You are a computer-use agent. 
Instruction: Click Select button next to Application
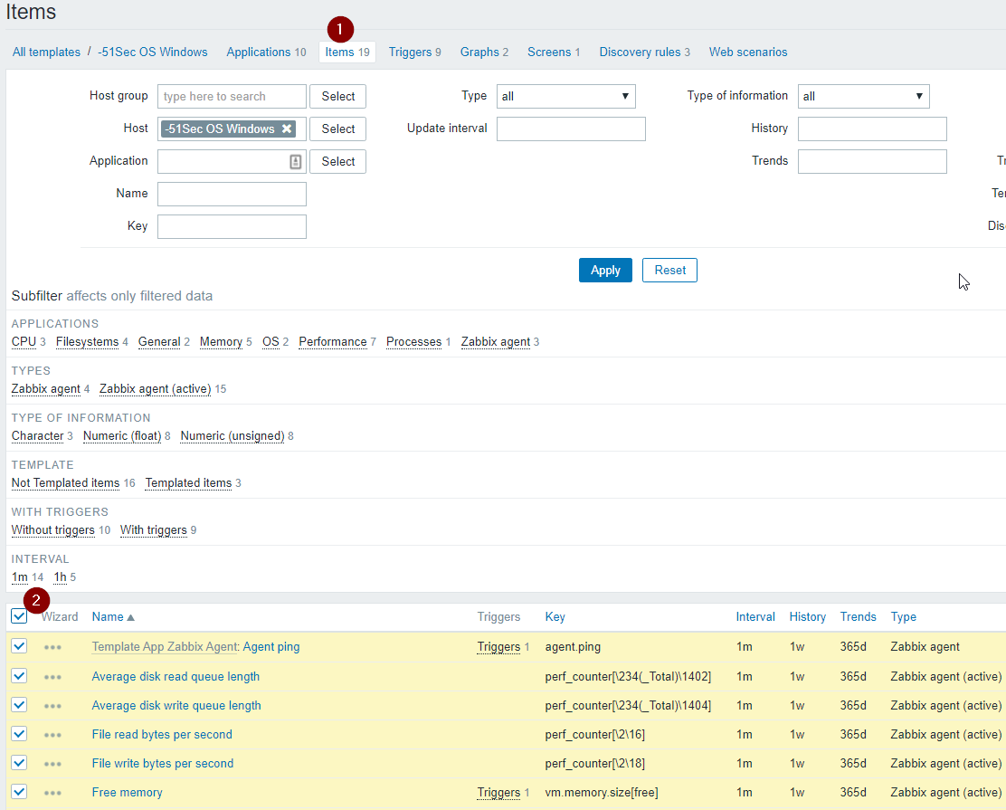(x=338, y=162)
